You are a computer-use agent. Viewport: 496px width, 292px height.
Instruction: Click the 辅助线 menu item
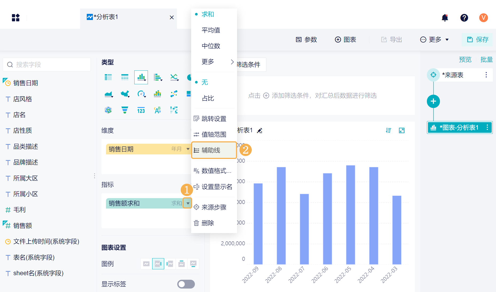point(214,150)
